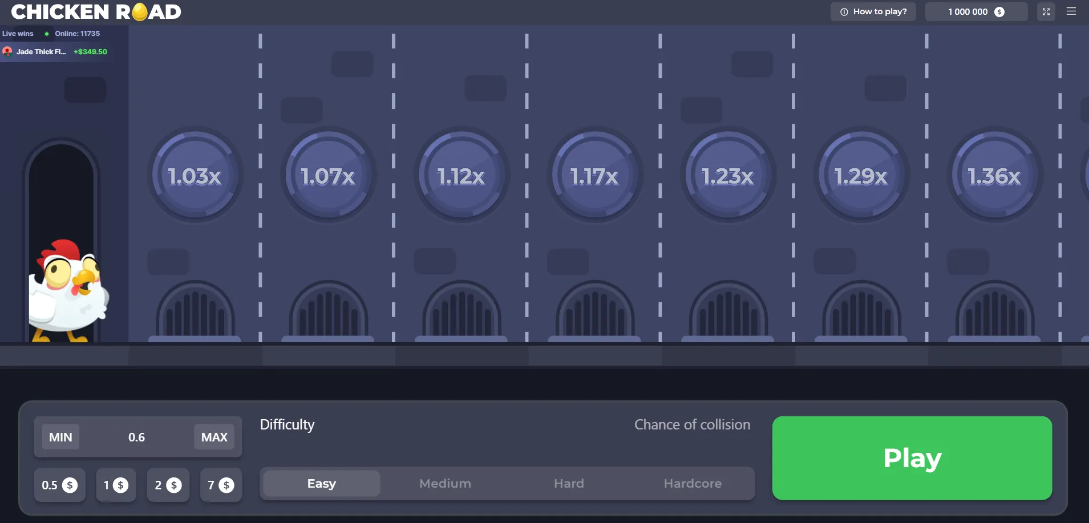The image size is (1089, 523).
Task: Select the Easy difficulty tab
Action: 321,483
